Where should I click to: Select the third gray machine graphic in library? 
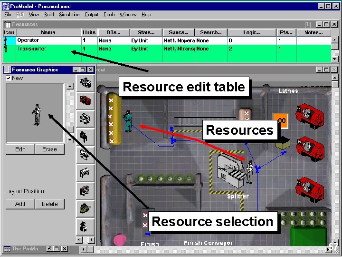click(85, 119)
